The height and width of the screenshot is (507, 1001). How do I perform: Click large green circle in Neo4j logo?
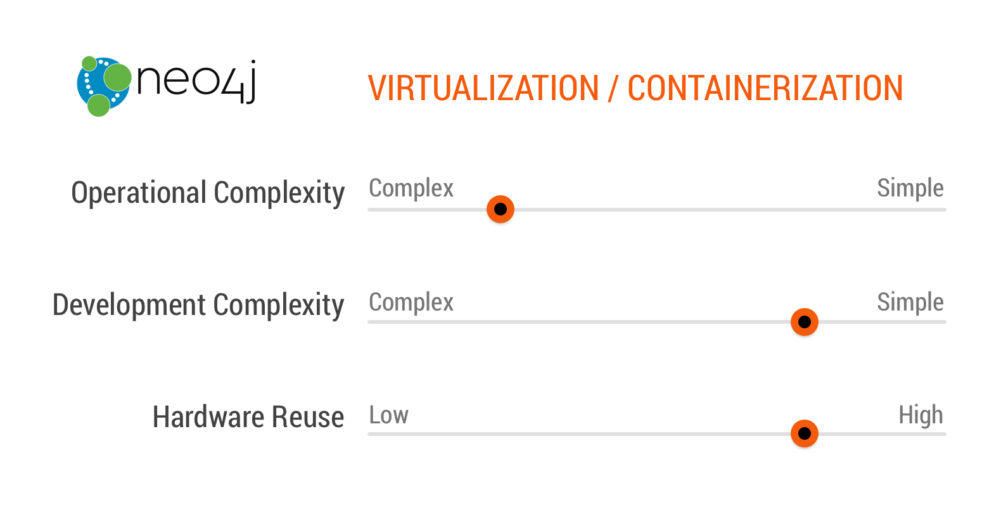point(117,77)
